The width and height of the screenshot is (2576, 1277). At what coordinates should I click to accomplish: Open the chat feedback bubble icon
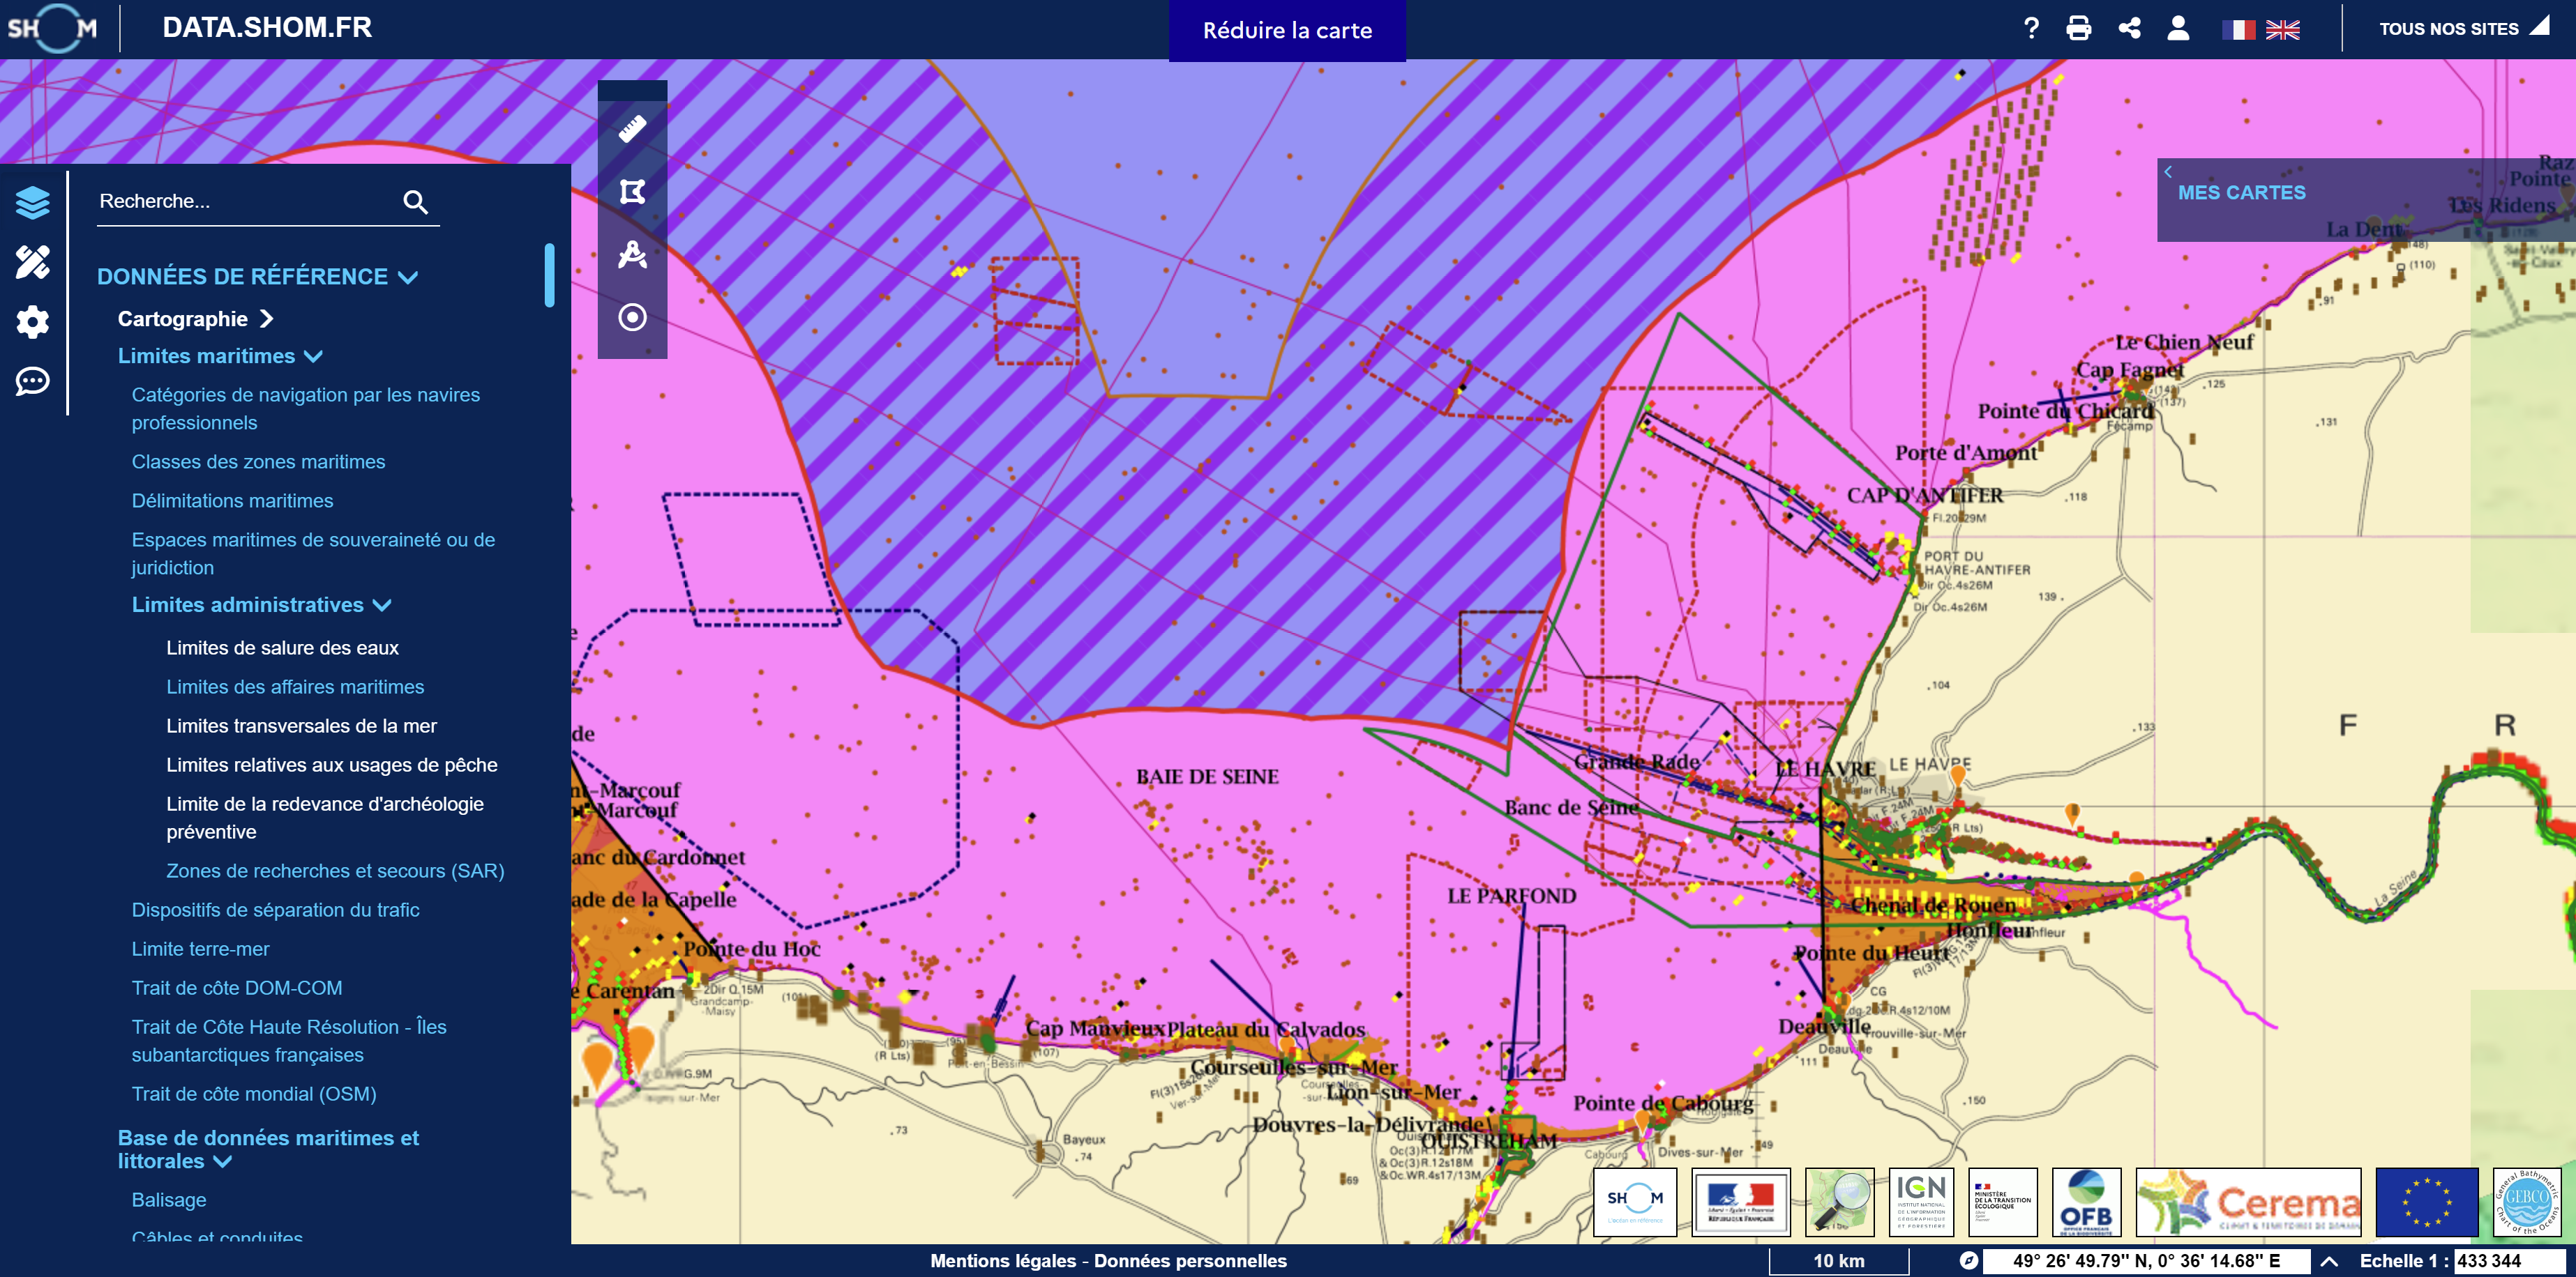[x=32, y=381]
